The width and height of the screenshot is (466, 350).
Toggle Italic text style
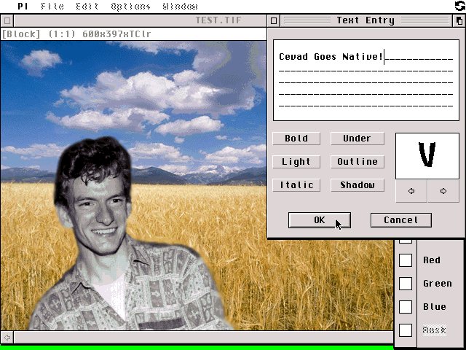point(296,185)
